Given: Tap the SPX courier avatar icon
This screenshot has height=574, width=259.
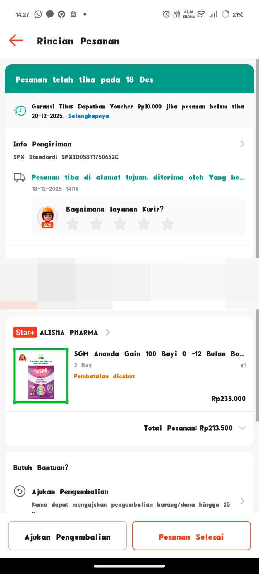Looking at the screenshot, I should pos(47,217).
